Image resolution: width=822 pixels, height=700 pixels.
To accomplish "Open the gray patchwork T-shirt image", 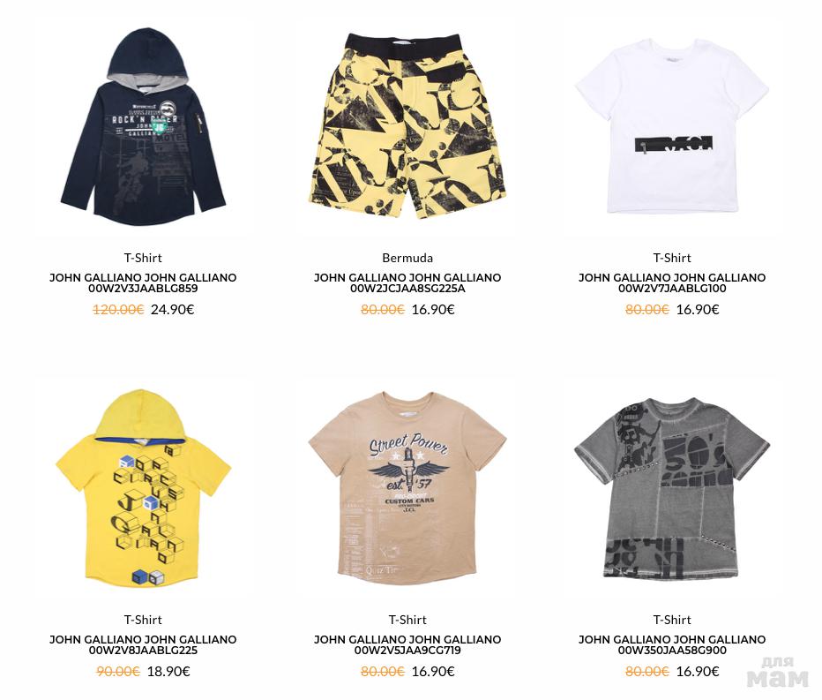I will [672, 487].
